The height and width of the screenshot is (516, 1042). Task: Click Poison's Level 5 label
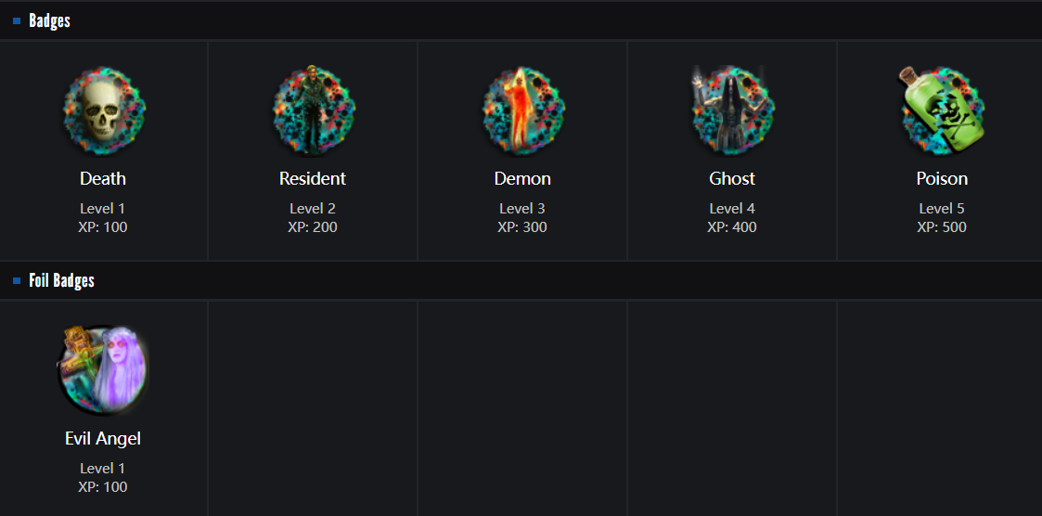[x=942, y=208]
